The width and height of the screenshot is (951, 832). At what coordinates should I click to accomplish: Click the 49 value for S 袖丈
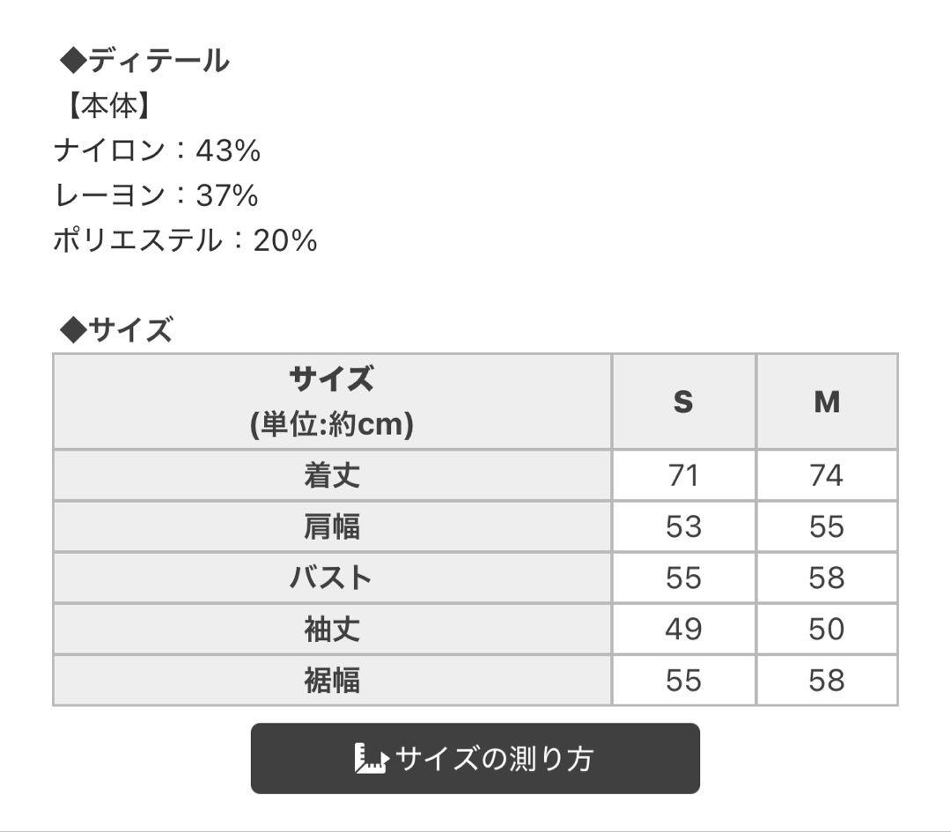[x=683, y=629]
